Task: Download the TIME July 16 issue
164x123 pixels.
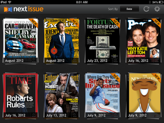Action: coord(34,115)
